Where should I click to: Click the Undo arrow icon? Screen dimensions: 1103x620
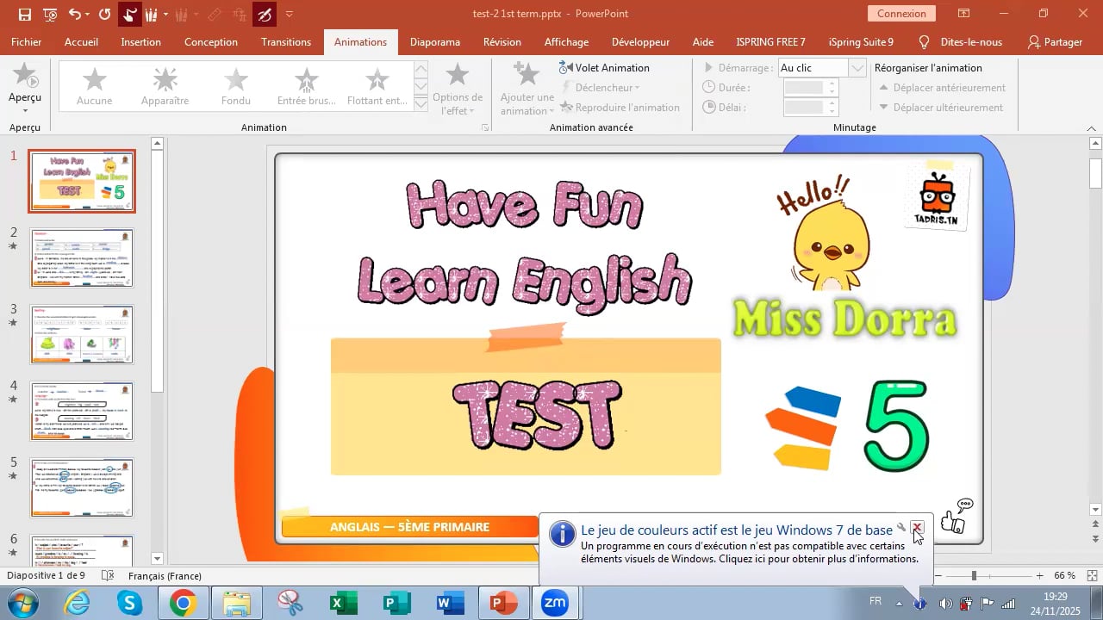[74, 14]
